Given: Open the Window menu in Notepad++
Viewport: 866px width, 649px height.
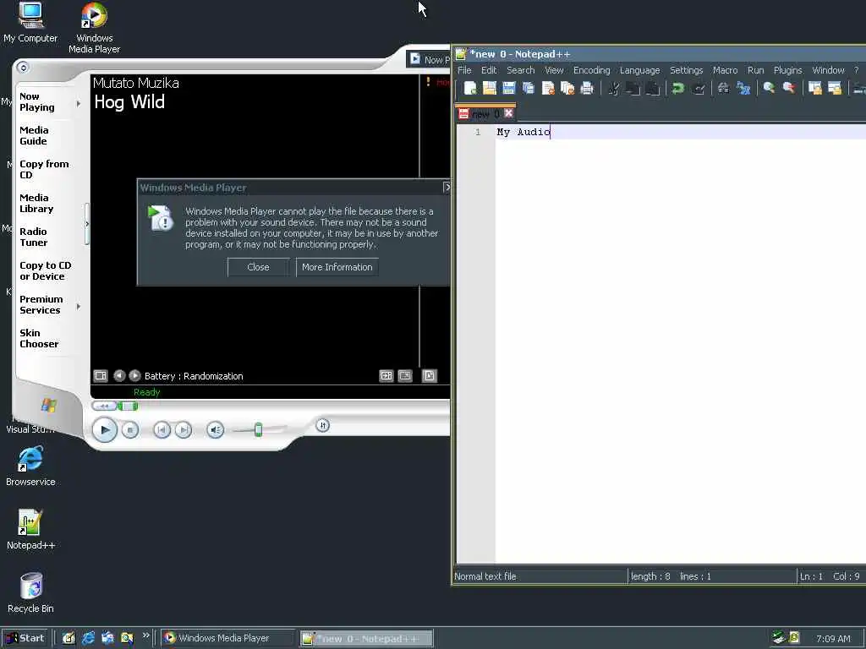Looking at the screenshot, I should tap(828, 70).
